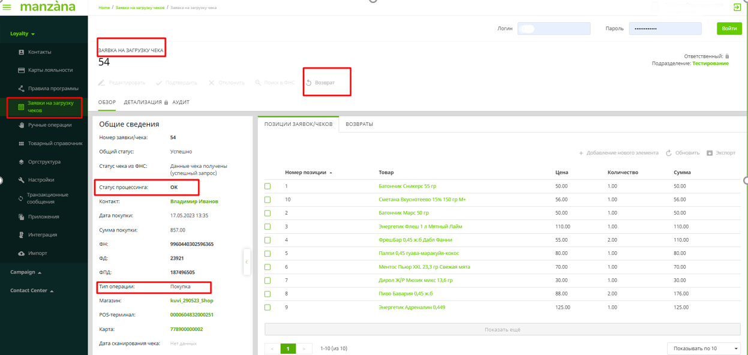Click the Обновить refresh icon

[669, 153]
